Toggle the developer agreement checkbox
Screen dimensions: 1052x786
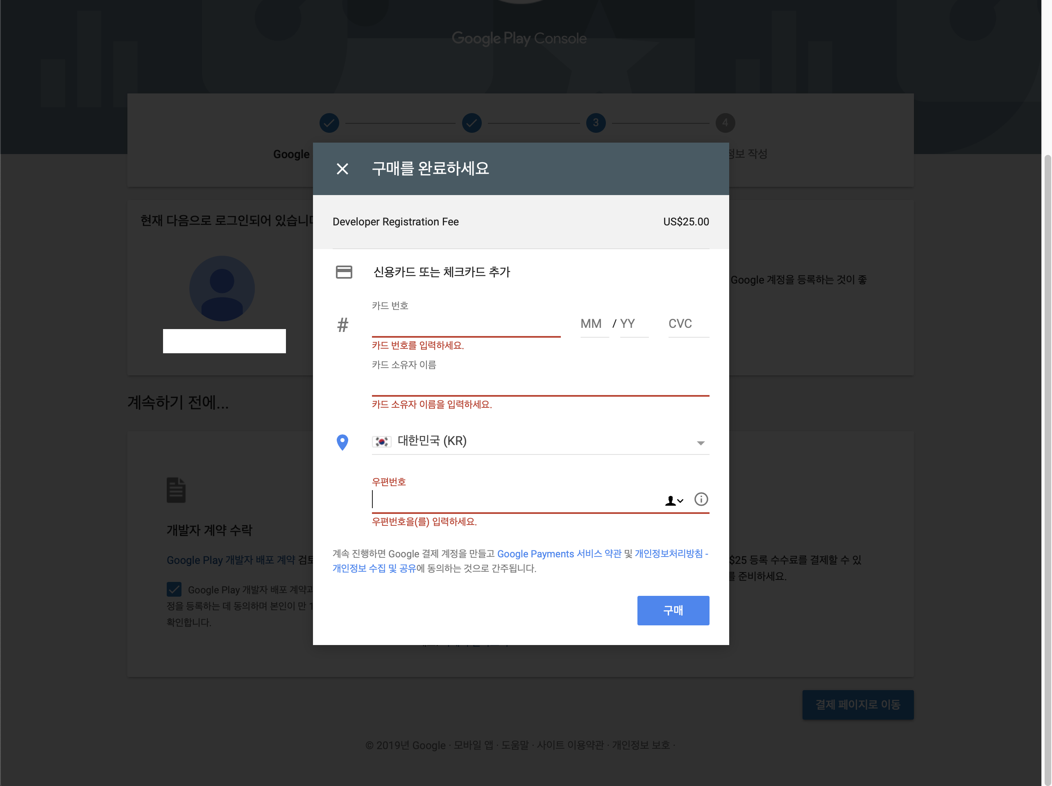174,589
